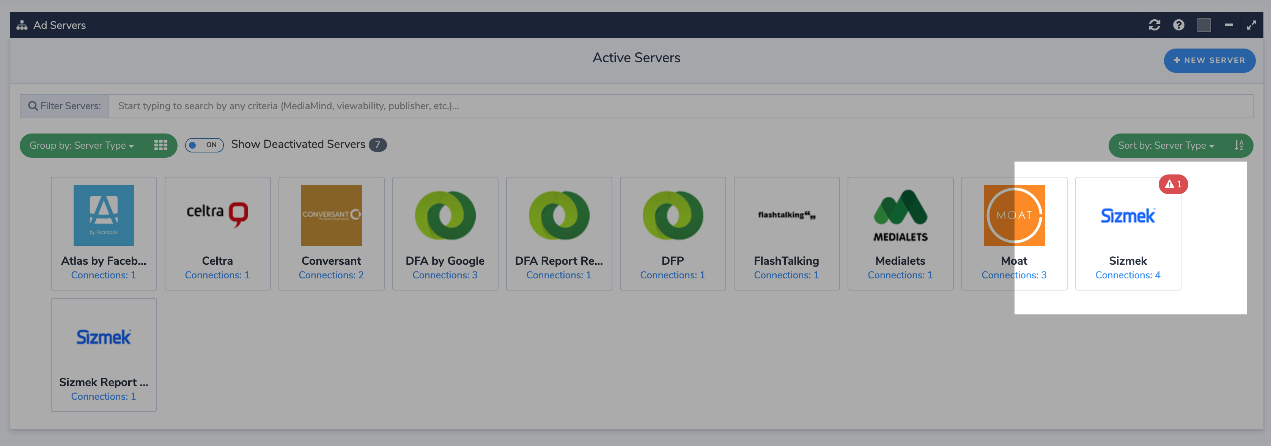The image size is (1271, 446).
Task: Open the Sizmek server logo with alert
Action: click(1128, 215)
